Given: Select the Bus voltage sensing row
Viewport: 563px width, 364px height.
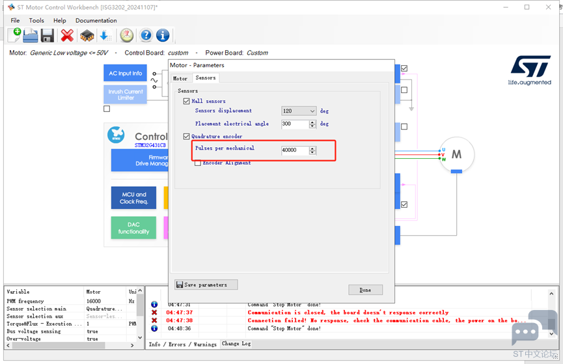Looking at the screenshot, I should (x=71, y=331).
